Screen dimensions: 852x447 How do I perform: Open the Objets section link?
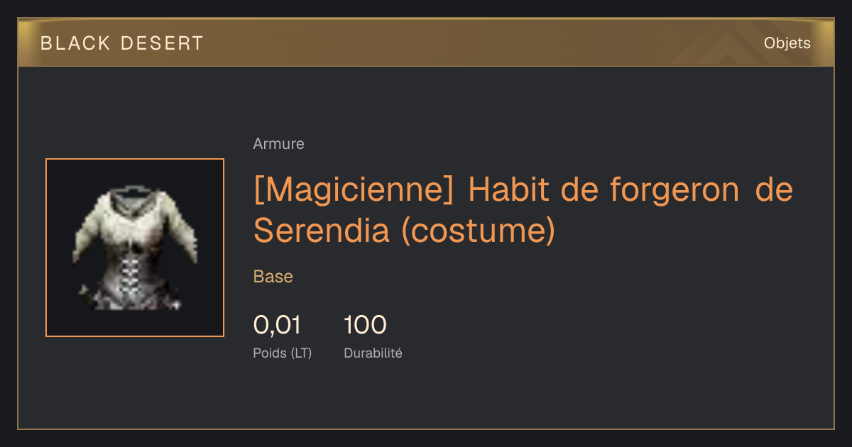pos(787,43)
